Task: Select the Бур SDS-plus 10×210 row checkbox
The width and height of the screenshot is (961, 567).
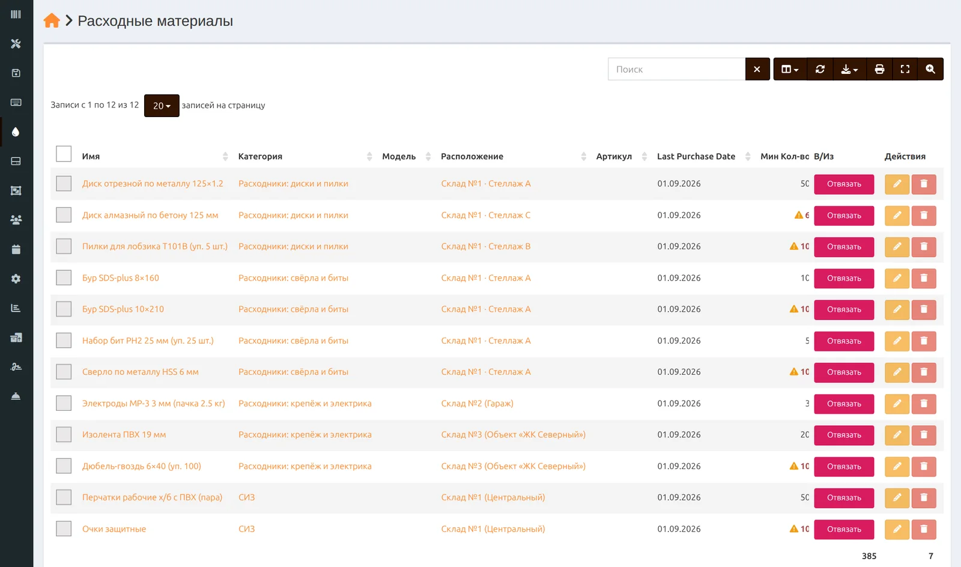Action: (64, 309)
